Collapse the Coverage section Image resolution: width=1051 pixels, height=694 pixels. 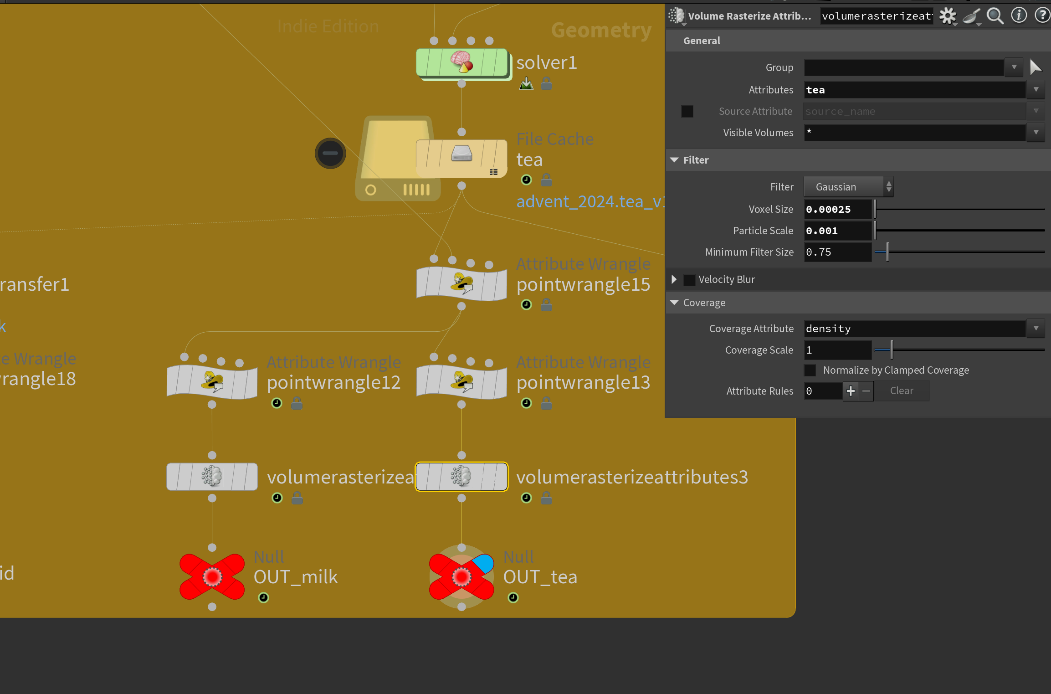click(675, 303)
